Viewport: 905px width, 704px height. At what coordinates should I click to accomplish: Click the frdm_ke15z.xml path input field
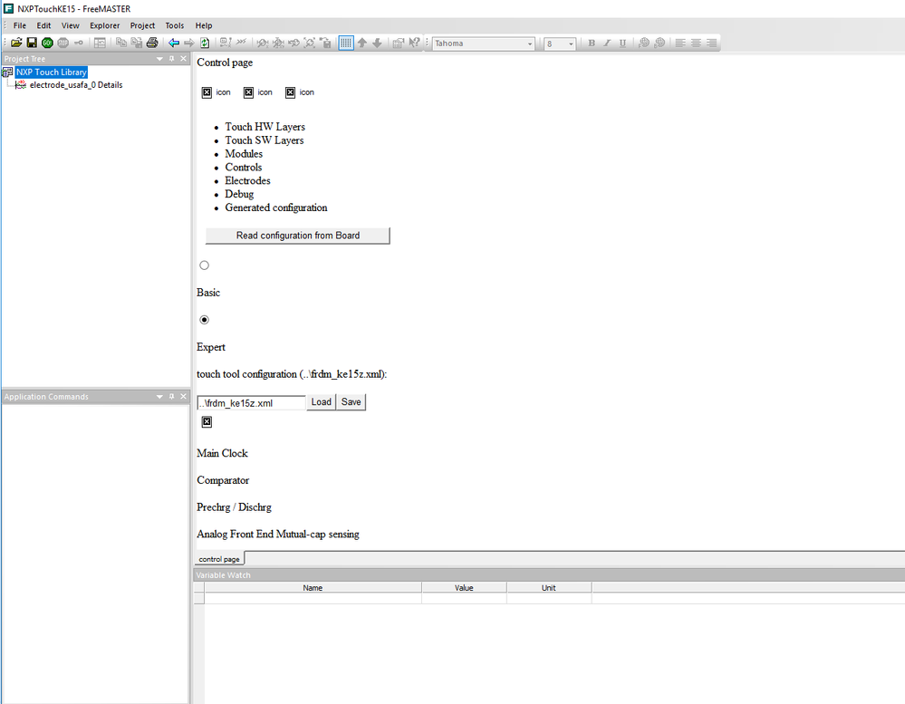[x=251, y=403]
